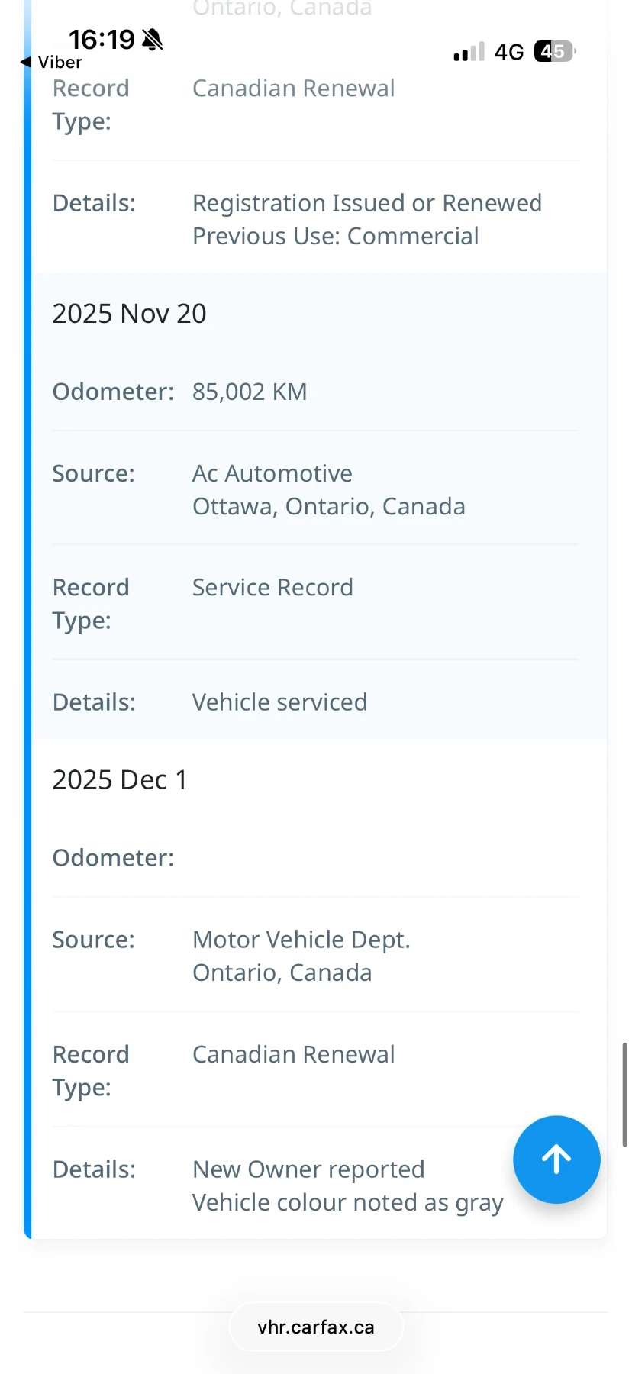Click the 85,002 KM odometer value

tap(250, 392)
